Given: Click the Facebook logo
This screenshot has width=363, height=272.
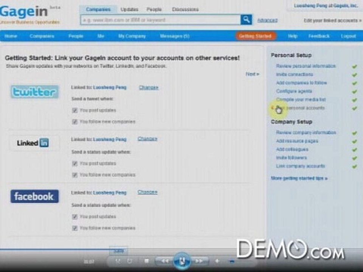Looking at the screenshot, I should pos(34,196).
